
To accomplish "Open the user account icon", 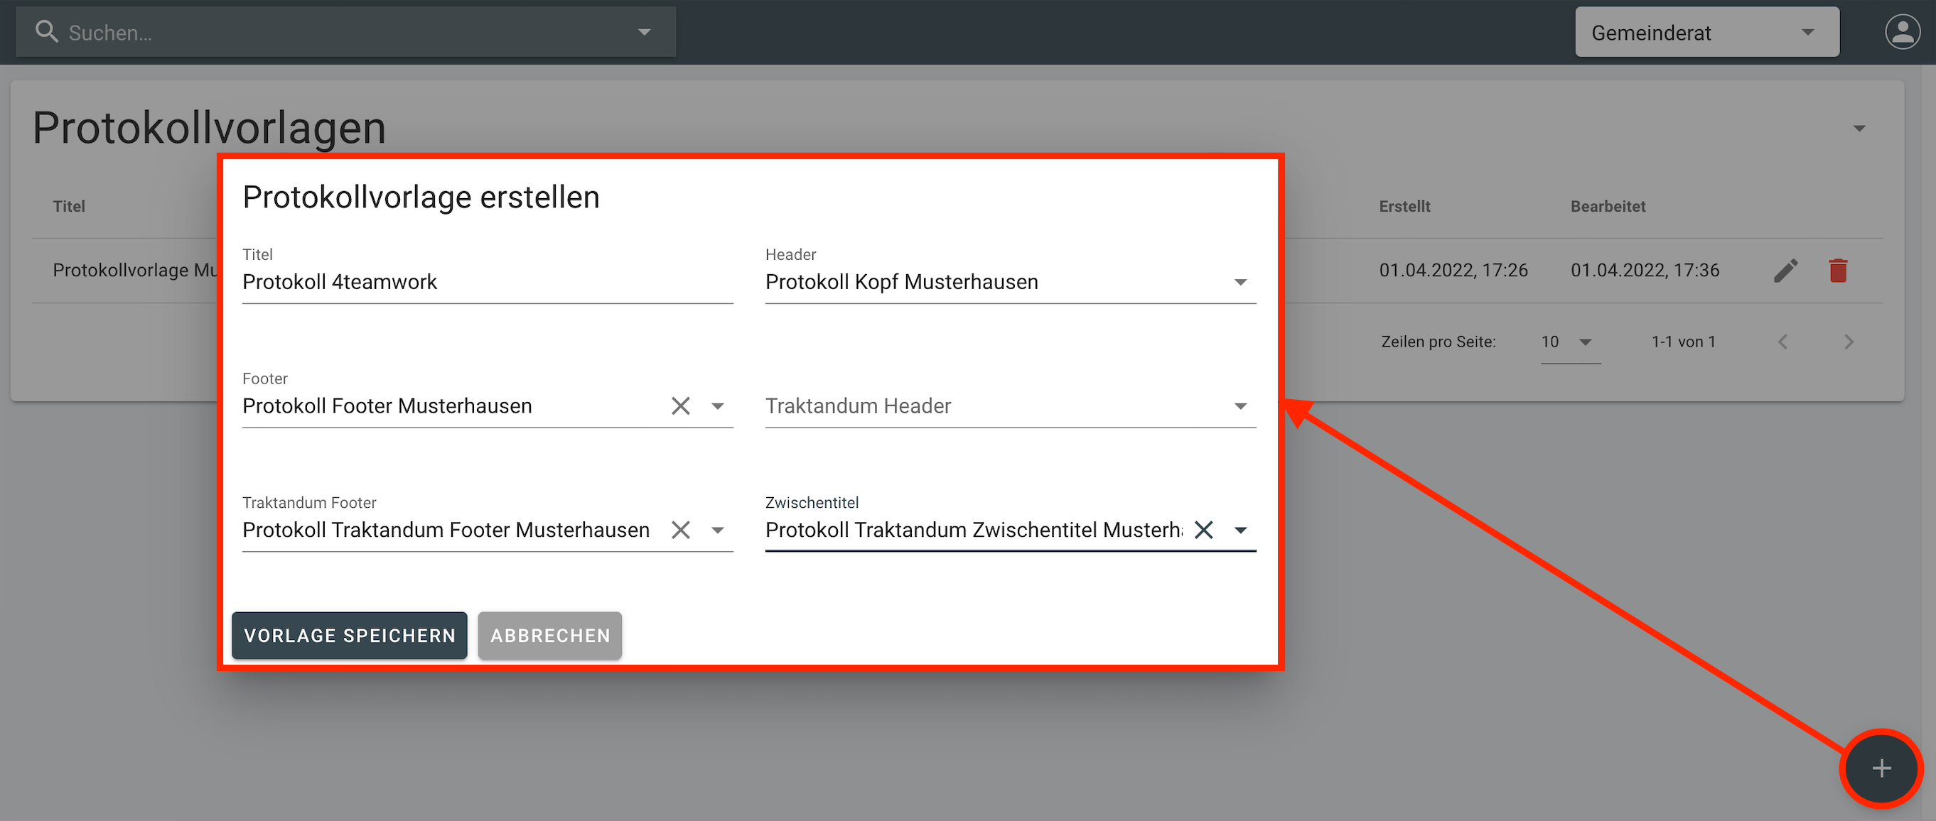I will pos(1901,31).
